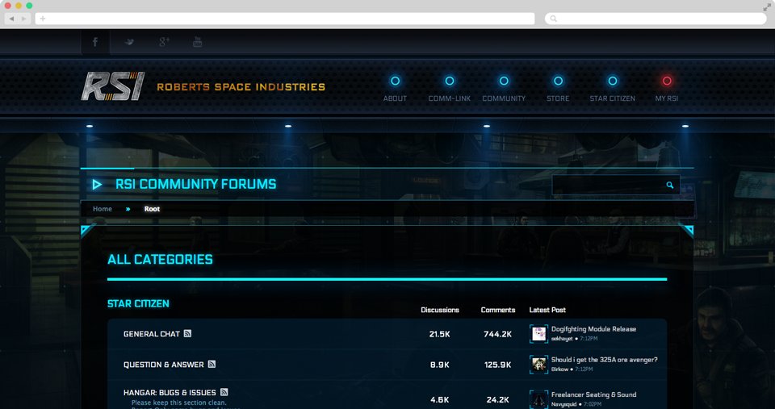Open Dogfighting Module Release post
Image resolution: width=775 pixels, height=409 pixels.
pos(593,329)
